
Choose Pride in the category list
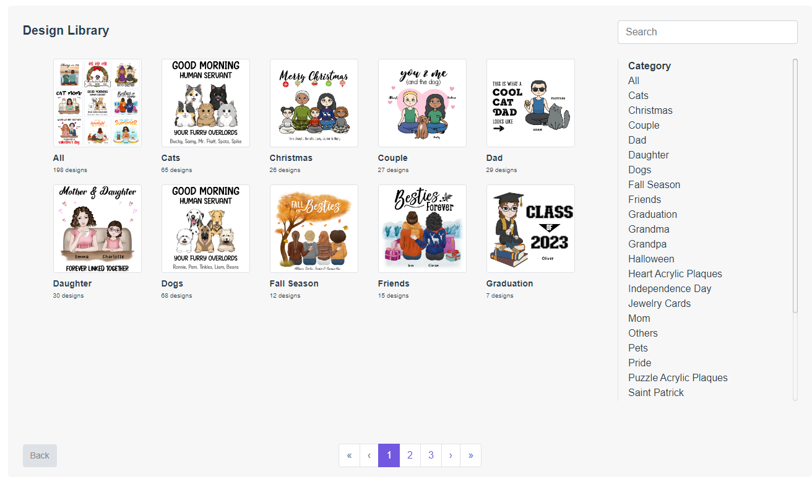click(639, 363)
